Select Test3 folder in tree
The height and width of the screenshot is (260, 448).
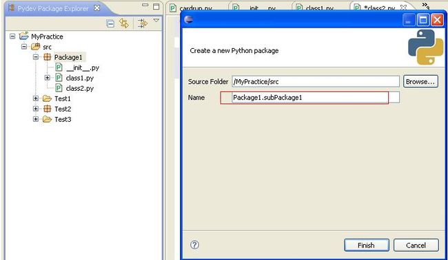coord(63,119)
